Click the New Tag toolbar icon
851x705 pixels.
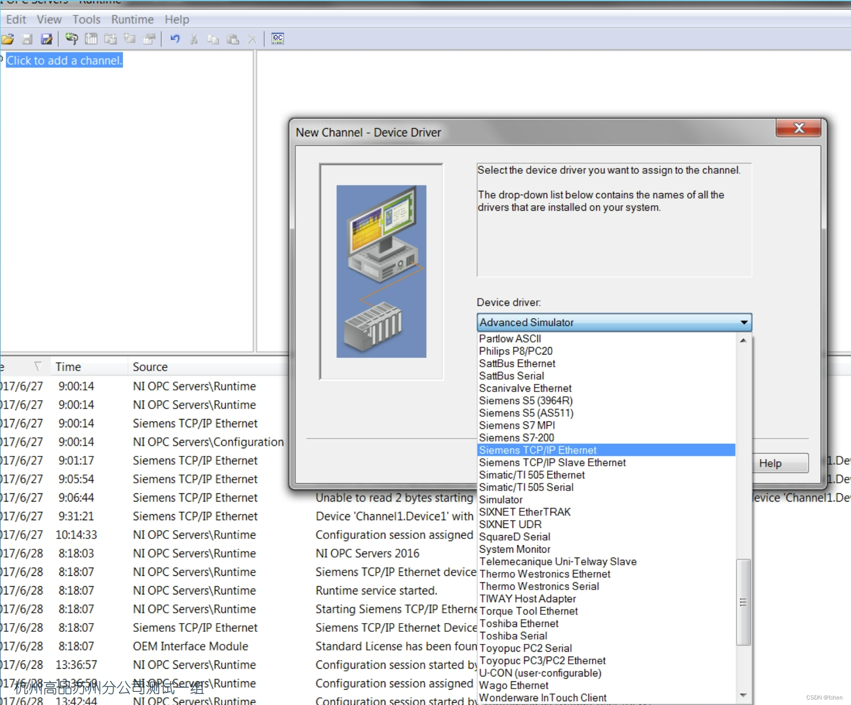pyautogui.click(x=130, y=39)
